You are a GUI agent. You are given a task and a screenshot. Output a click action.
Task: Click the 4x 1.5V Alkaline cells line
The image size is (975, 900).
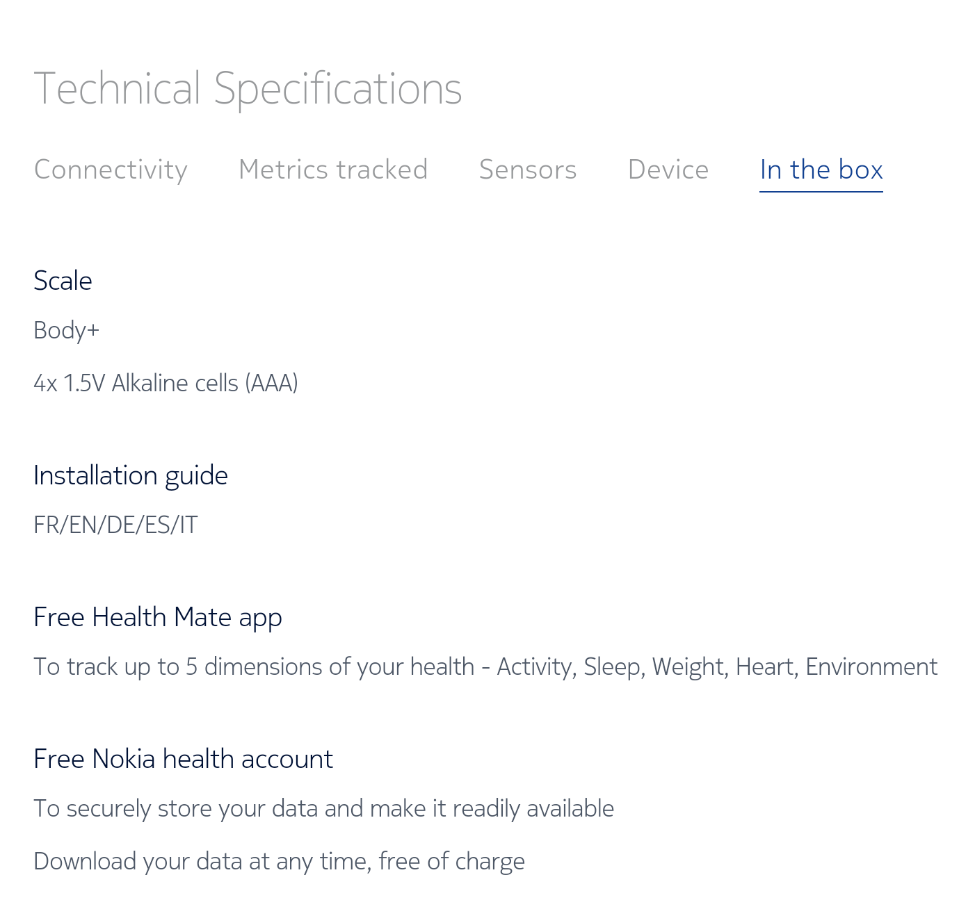tap(166, 383)
